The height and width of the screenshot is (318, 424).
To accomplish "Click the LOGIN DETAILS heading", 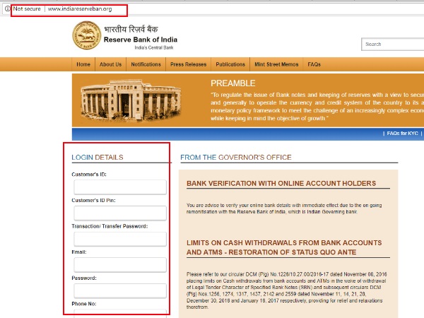I will [x=98, y=158].
